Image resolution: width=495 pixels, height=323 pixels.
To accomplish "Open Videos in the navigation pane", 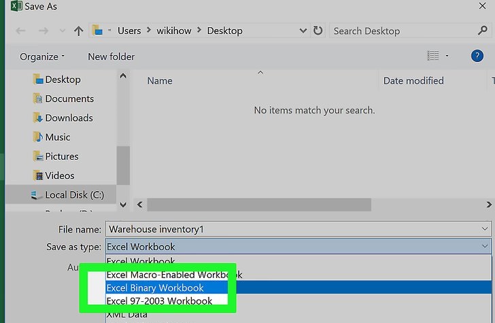I will pos(60,176).
